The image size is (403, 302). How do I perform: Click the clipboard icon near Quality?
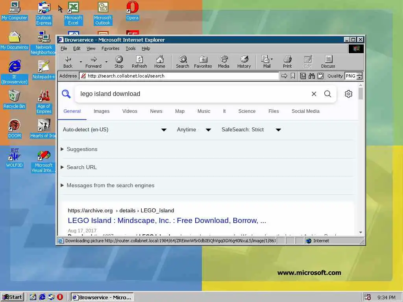coord(320,76)
